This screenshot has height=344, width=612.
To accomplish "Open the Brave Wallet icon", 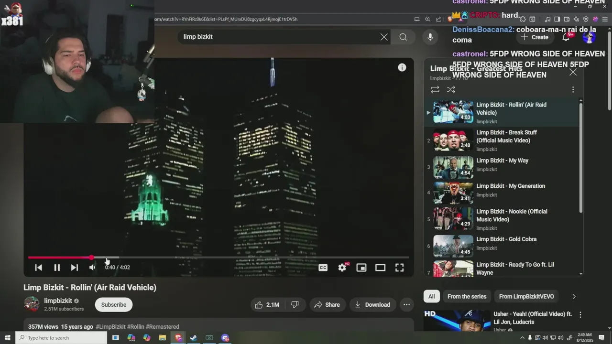I will click(x=567, y=19).
